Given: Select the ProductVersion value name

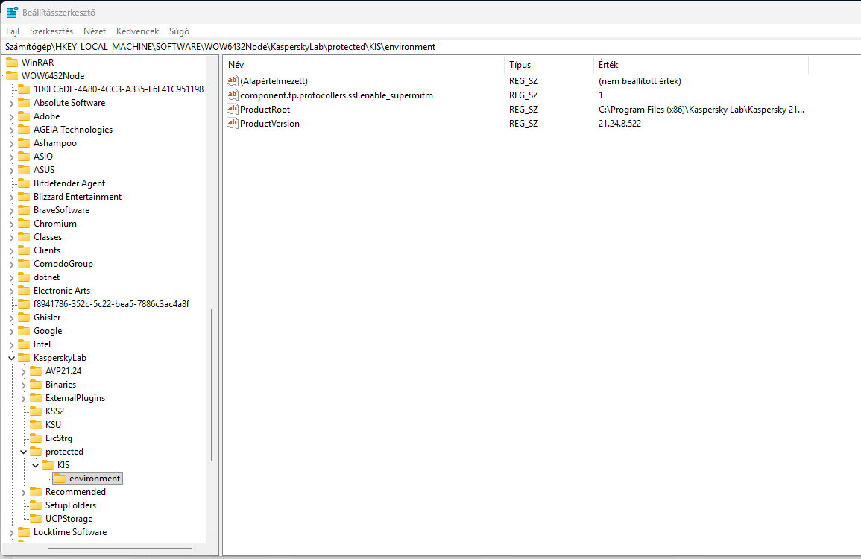Looking at the screenshot, I should [x=270, y=124].
